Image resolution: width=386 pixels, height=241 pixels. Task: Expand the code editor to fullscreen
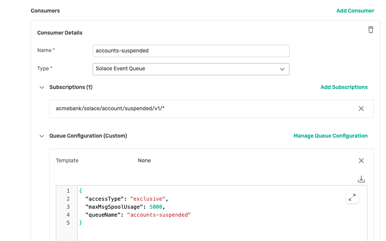tap(352, 197)
